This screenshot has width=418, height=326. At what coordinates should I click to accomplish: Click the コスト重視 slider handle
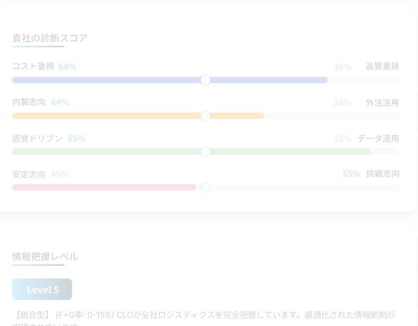pyautogui.click(x=205, y=80)
